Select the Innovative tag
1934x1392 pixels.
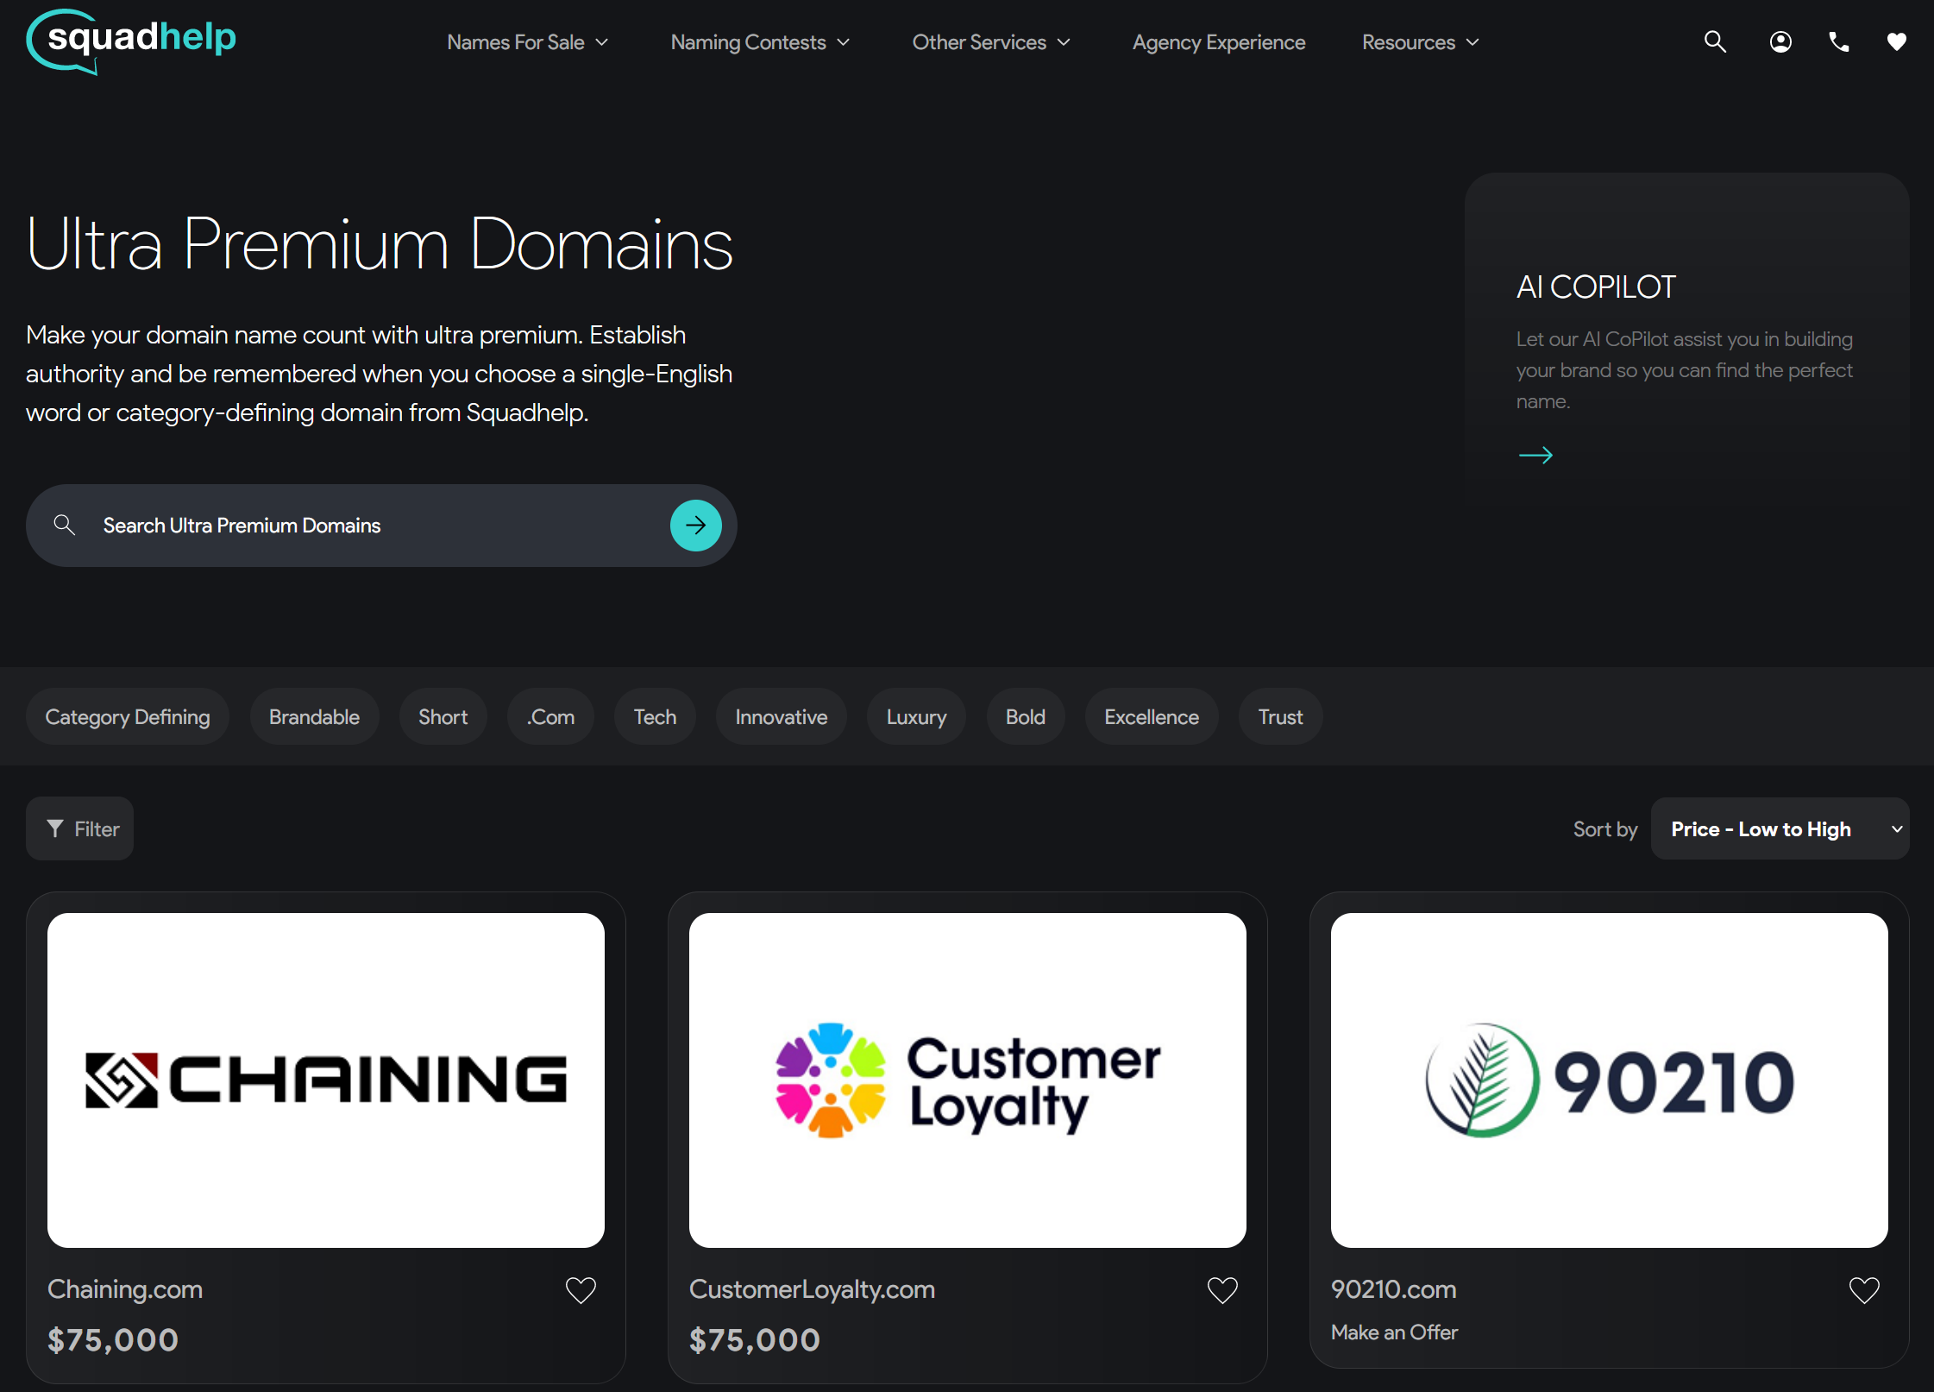(x=781, y=716)
